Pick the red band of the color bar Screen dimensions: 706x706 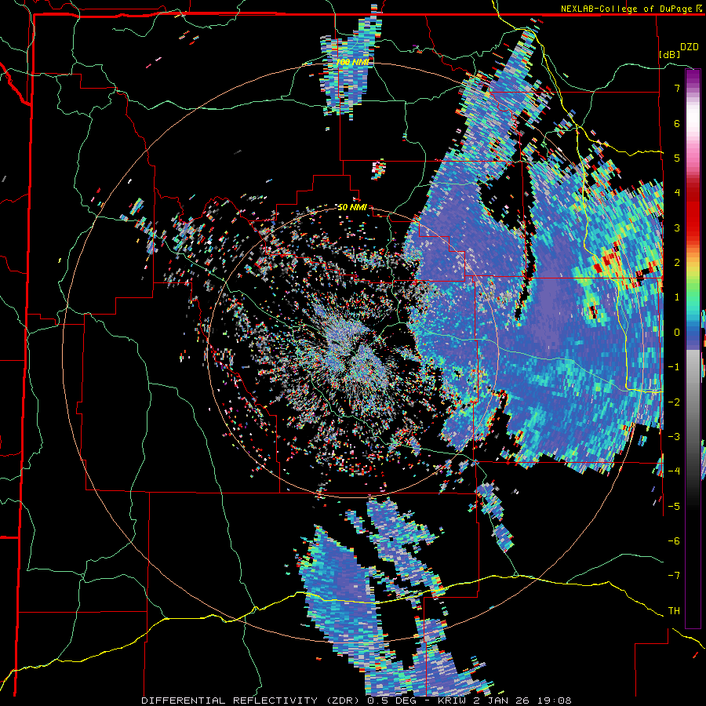coord(693,212)
